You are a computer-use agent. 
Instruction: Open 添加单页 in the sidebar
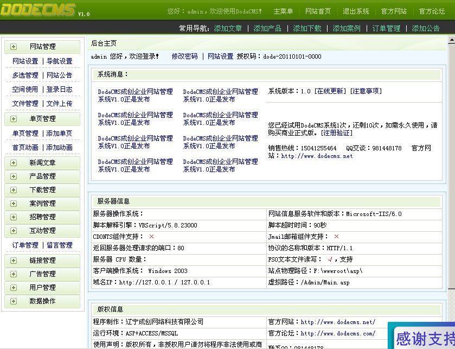coord(60,134)
